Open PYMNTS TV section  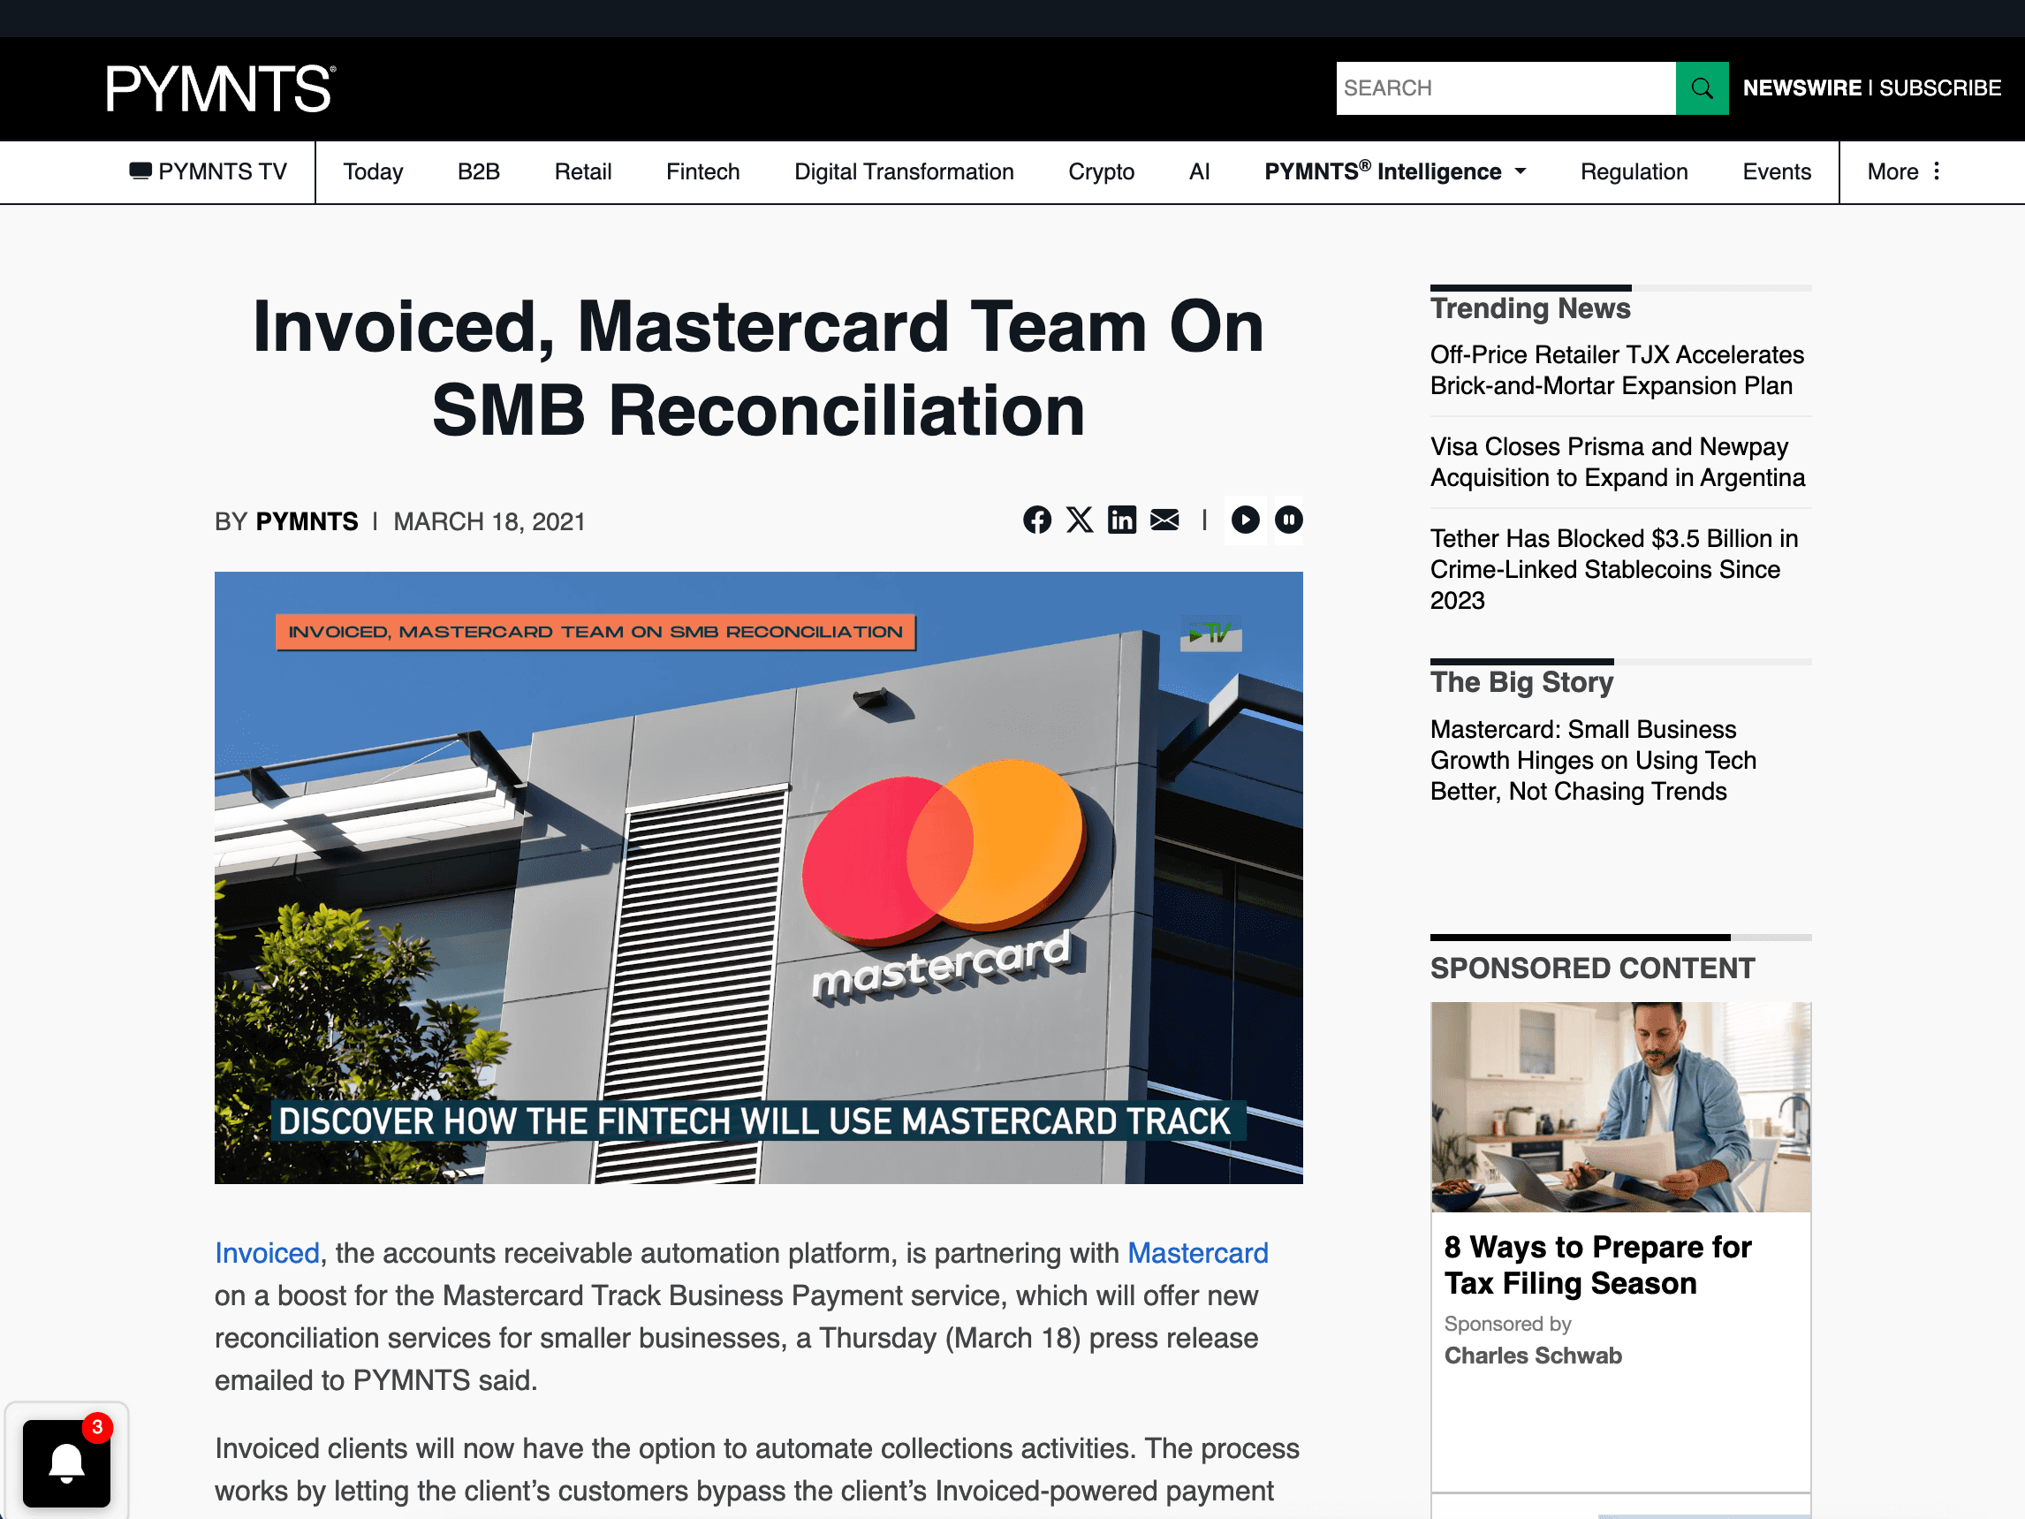[209, 172]
